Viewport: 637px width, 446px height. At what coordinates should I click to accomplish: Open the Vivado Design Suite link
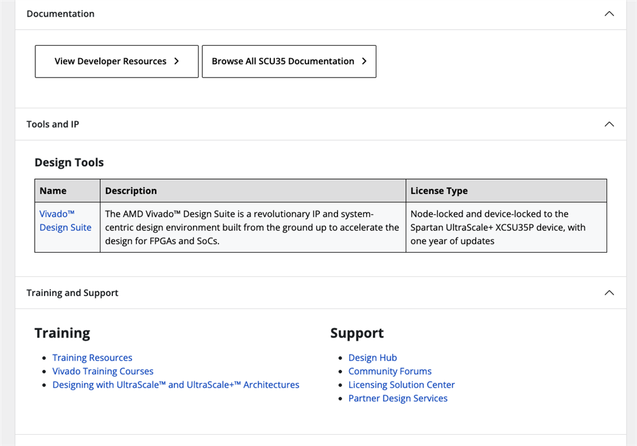click(x=65, y=221)
